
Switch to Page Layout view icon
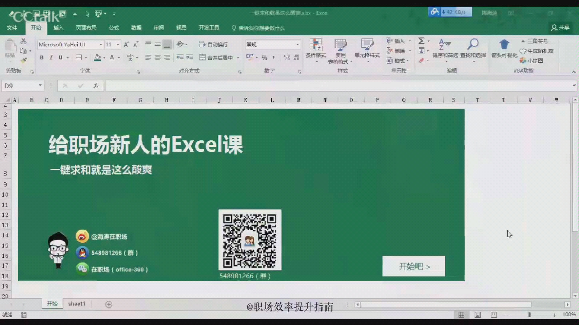coord(478,315)
